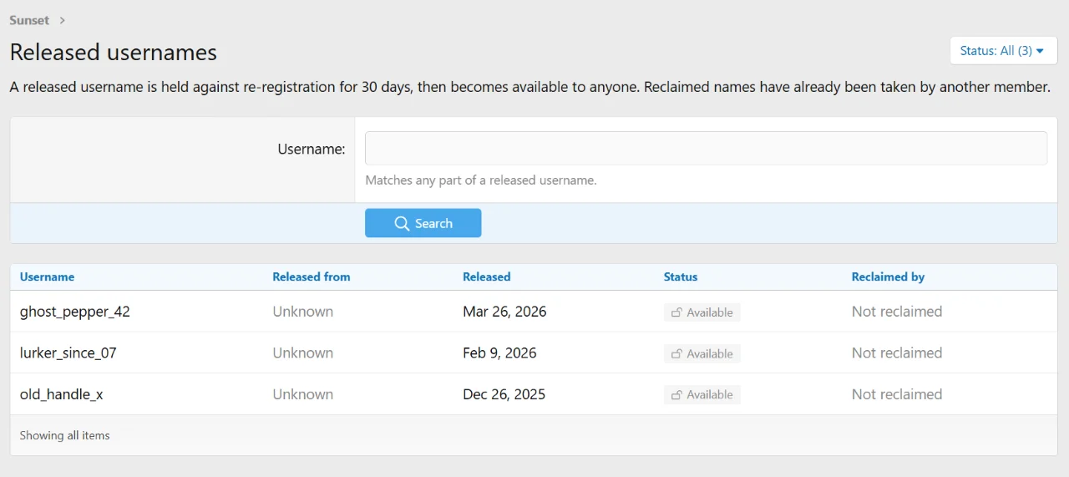This screenshot has width=1069, height=477.
Task: Click Available badge for old_handle_x
Action: (702, 394)
